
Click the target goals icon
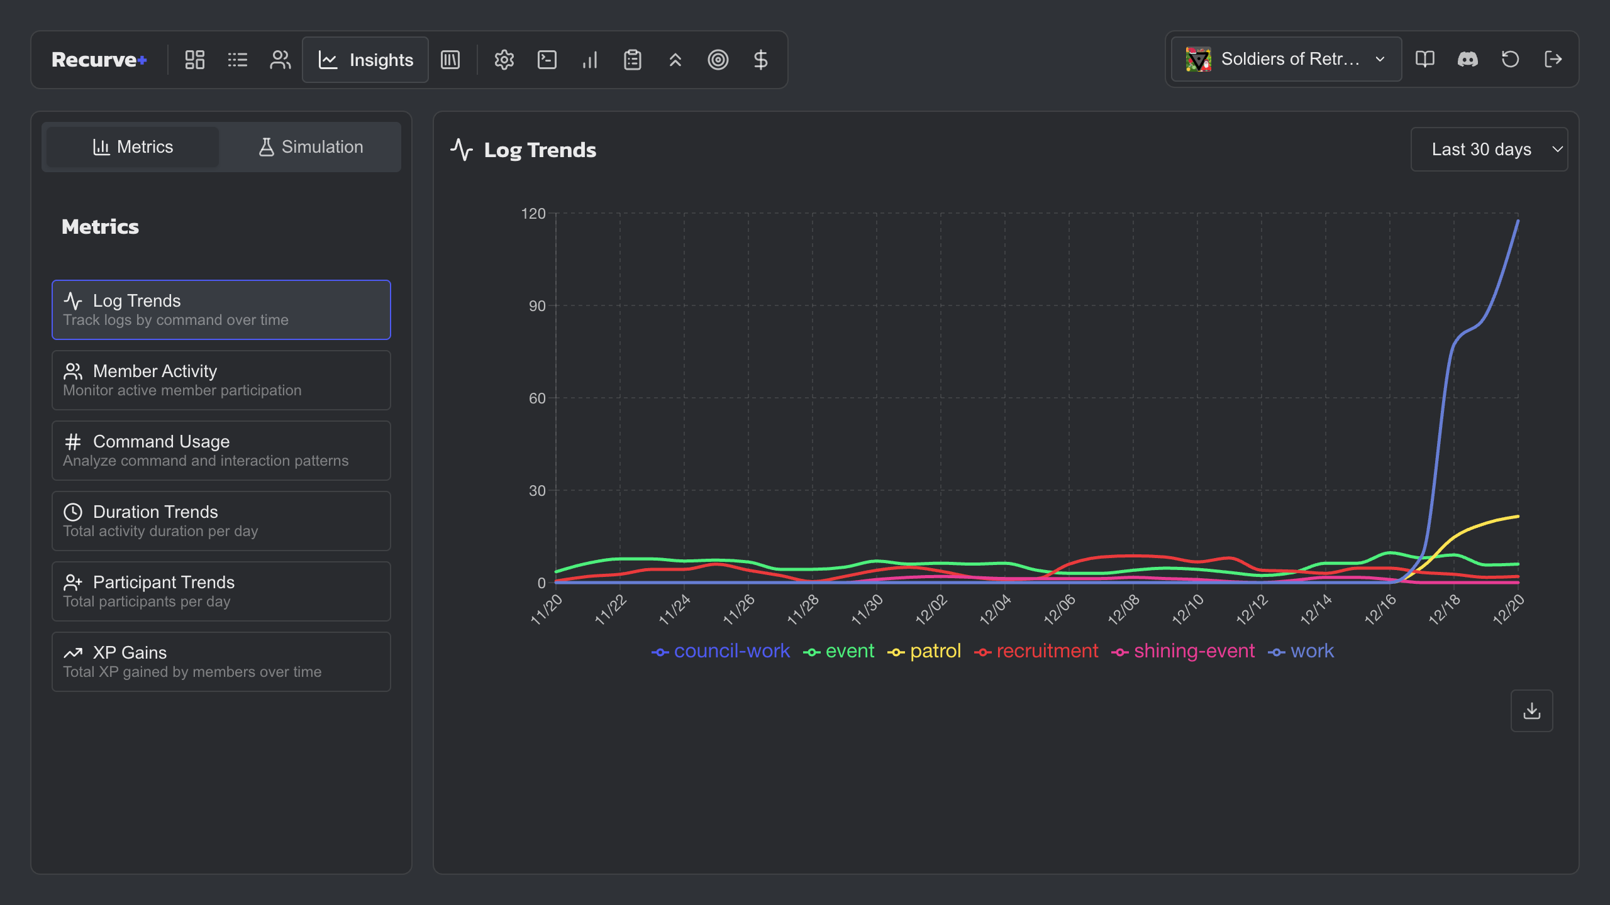[x=718, y=60]
